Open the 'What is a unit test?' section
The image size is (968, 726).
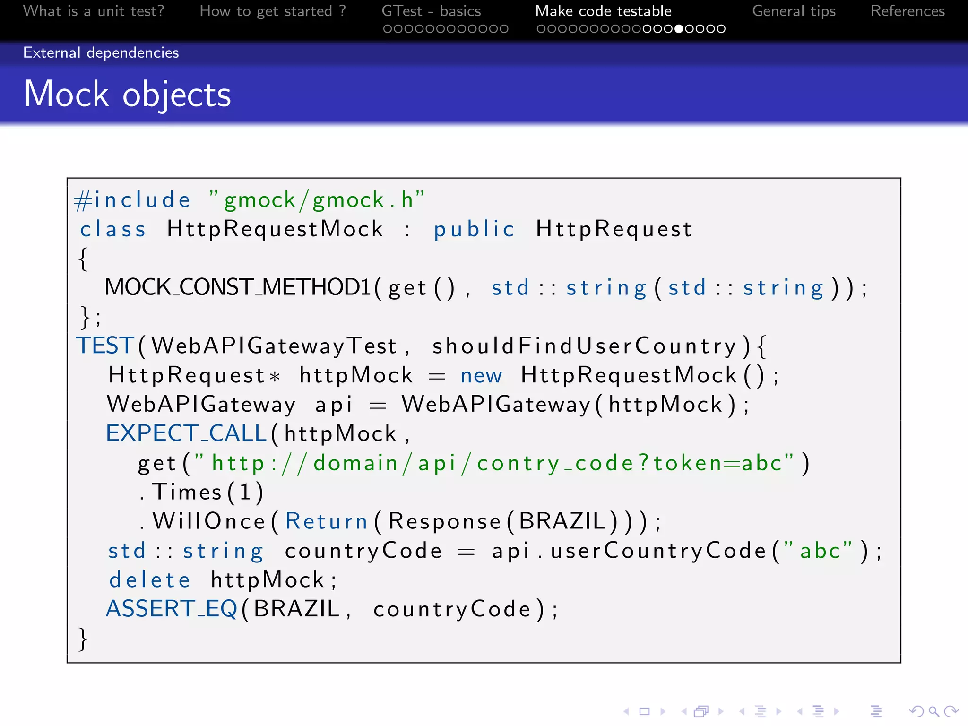(94, 11)
